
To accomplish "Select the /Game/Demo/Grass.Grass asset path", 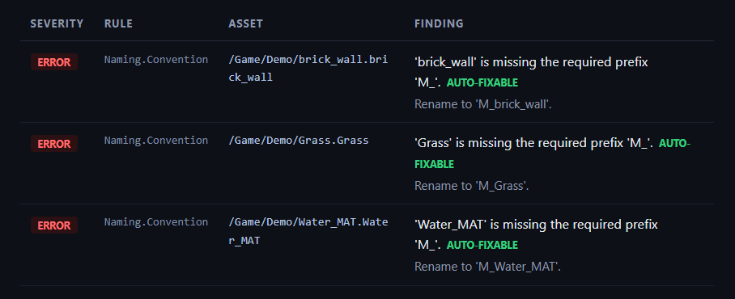I will (x=298, y=141).
